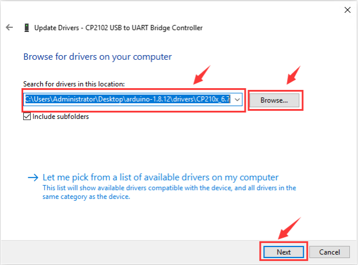This screenshot has height=265, width=358.
Task: Click the USB device icon beside Update Drivers
Action: (x=27, y=27)
